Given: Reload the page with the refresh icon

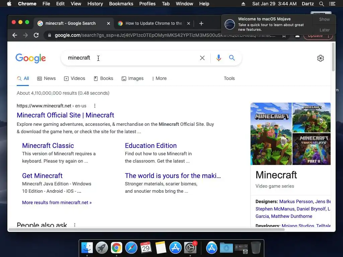Looking at the screenshot, I should [x=36, y=35].
